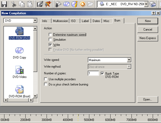Click the Save floppy disk icon
This screenshot has height=123, width=161.
[4, 4]
